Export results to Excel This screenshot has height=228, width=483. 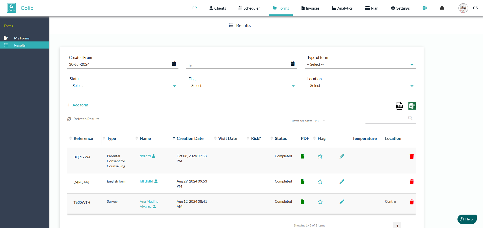click(412, 106)
